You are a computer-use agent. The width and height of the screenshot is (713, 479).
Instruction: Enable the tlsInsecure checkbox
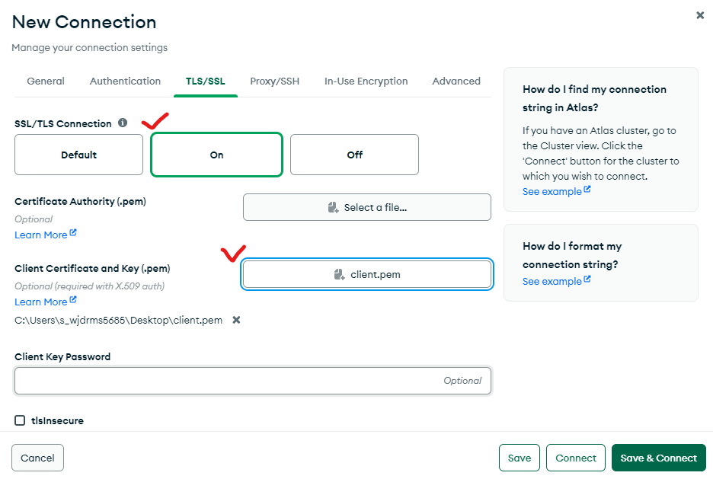[x=20, y=420]
